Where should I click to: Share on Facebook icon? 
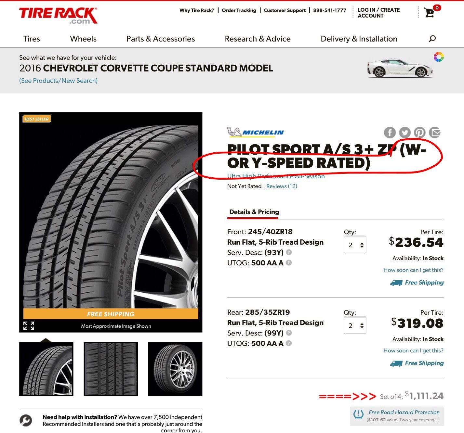coord(390,133)
